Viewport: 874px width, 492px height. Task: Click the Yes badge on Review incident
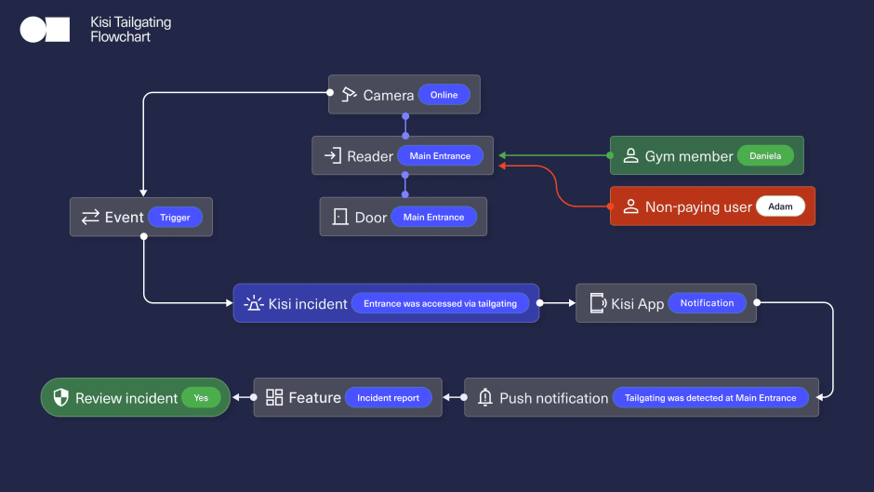pos(201,398)
